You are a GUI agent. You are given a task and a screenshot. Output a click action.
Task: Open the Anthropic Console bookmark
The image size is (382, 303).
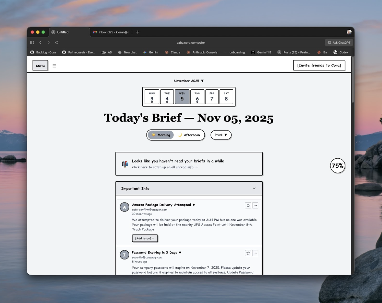point(202,53)
